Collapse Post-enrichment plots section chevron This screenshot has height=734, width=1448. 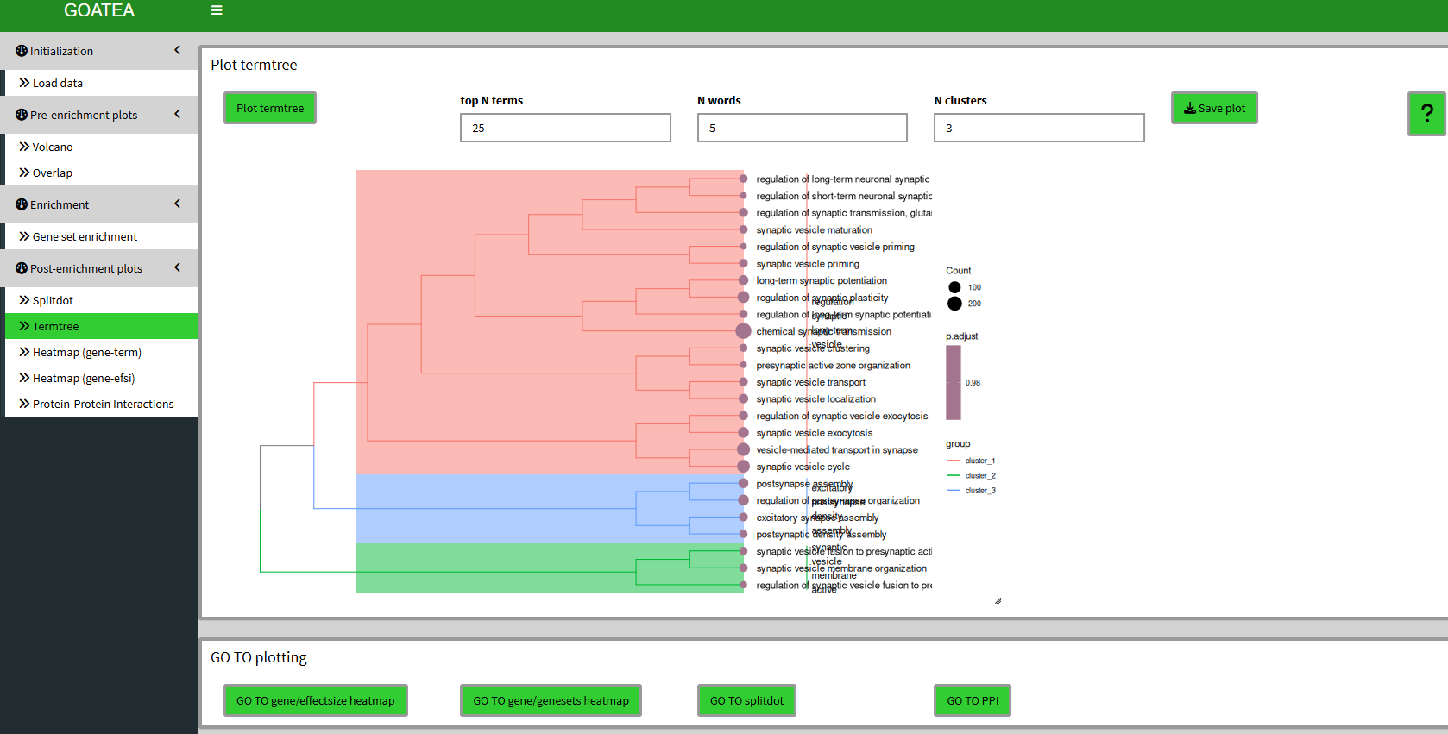[x=178, y=267]
